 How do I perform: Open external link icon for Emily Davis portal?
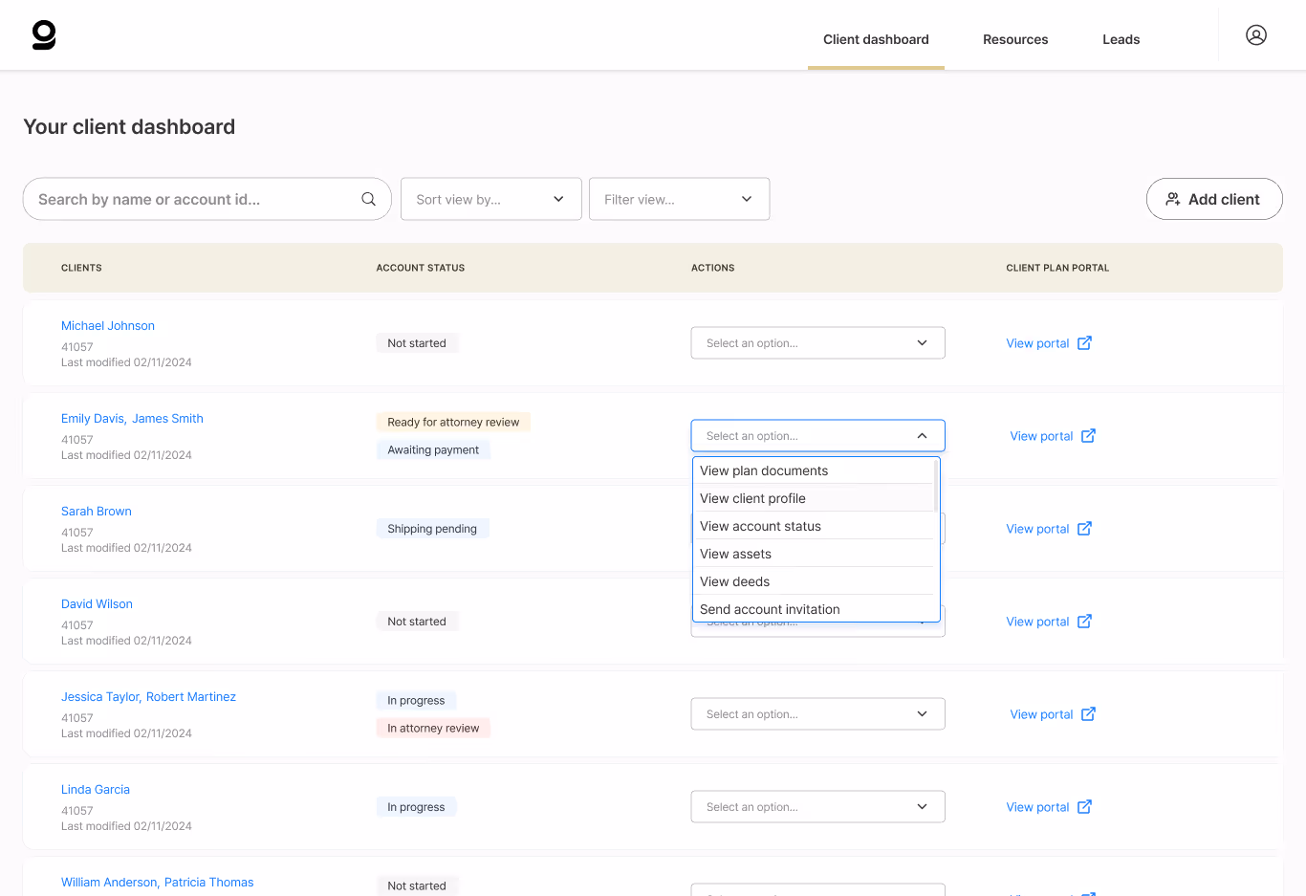pos(1088,436)
